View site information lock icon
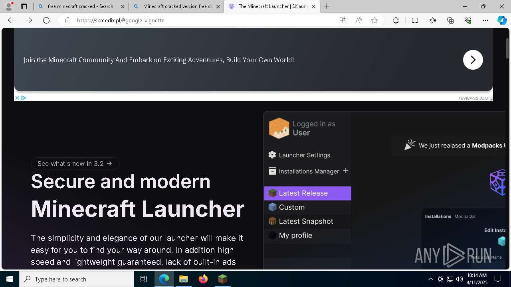Image resolution: width=511 pixels, height=287 pixels. coord(68,20)
